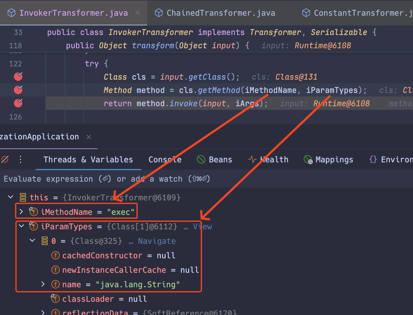The image size is (413, 315).
Task: Toggle the breakpoint on the getClass line
Action: [x=18, y=77]
